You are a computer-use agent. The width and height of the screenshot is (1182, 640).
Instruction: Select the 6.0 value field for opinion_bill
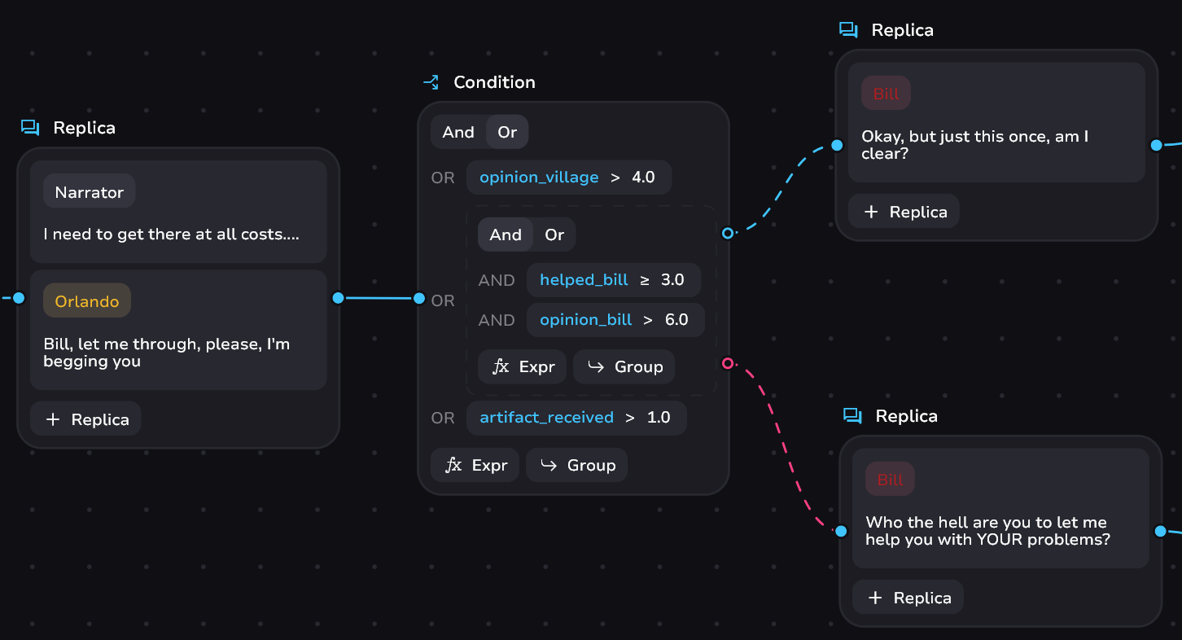tap(676, 319)
